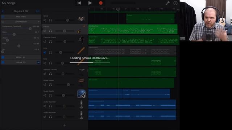Tap the back chevron in Plug-ins & EQ
This screenshot has height=130, width=232.
pos(3,11)
